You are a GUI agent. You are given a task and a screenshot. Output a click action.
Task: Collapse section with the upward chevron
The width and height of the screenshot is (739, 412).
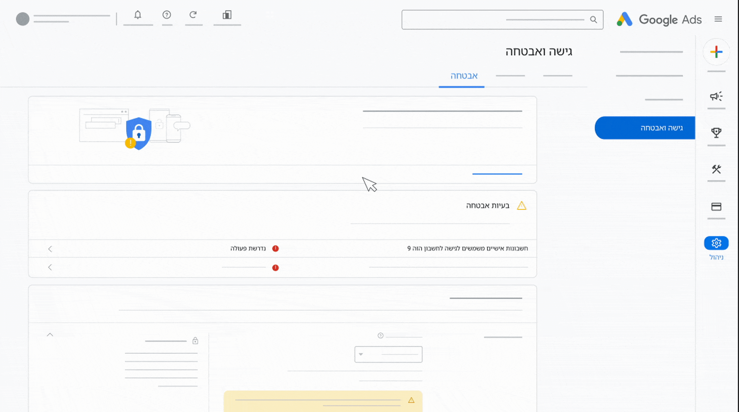coord(50,335)
